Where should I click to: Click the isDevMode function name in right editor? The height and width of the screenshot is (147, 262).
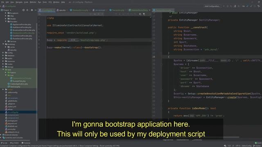click(198, 108)
